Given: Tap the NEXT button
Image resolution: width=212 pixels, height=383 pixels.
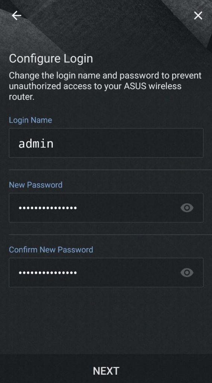Looking at the screenshot, I should click(106, 371).
